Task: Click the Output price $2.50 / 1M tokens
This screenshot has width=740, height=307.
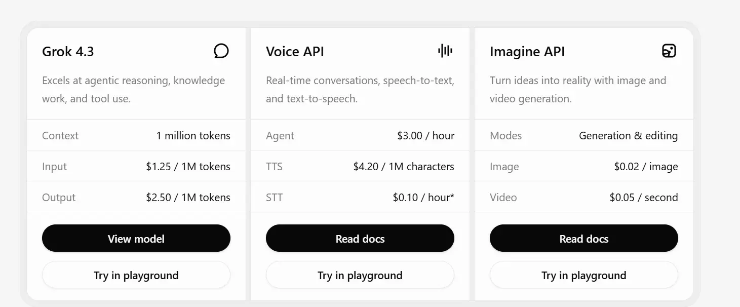Action: (188, 198)
